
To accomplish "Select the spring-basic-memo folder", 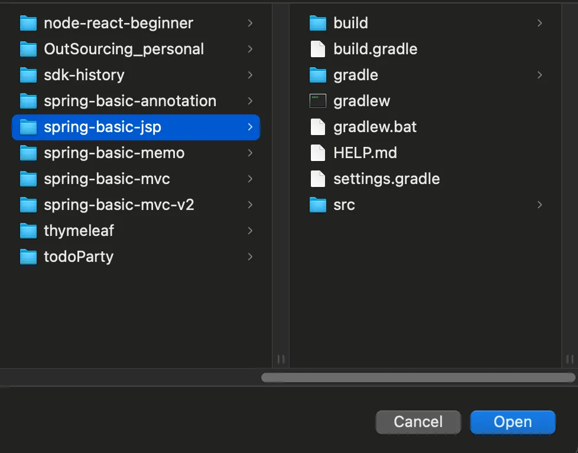I will 136,153.
